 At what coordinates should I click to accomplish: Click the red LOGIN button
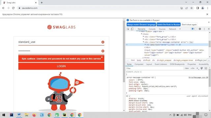[61, 66]
